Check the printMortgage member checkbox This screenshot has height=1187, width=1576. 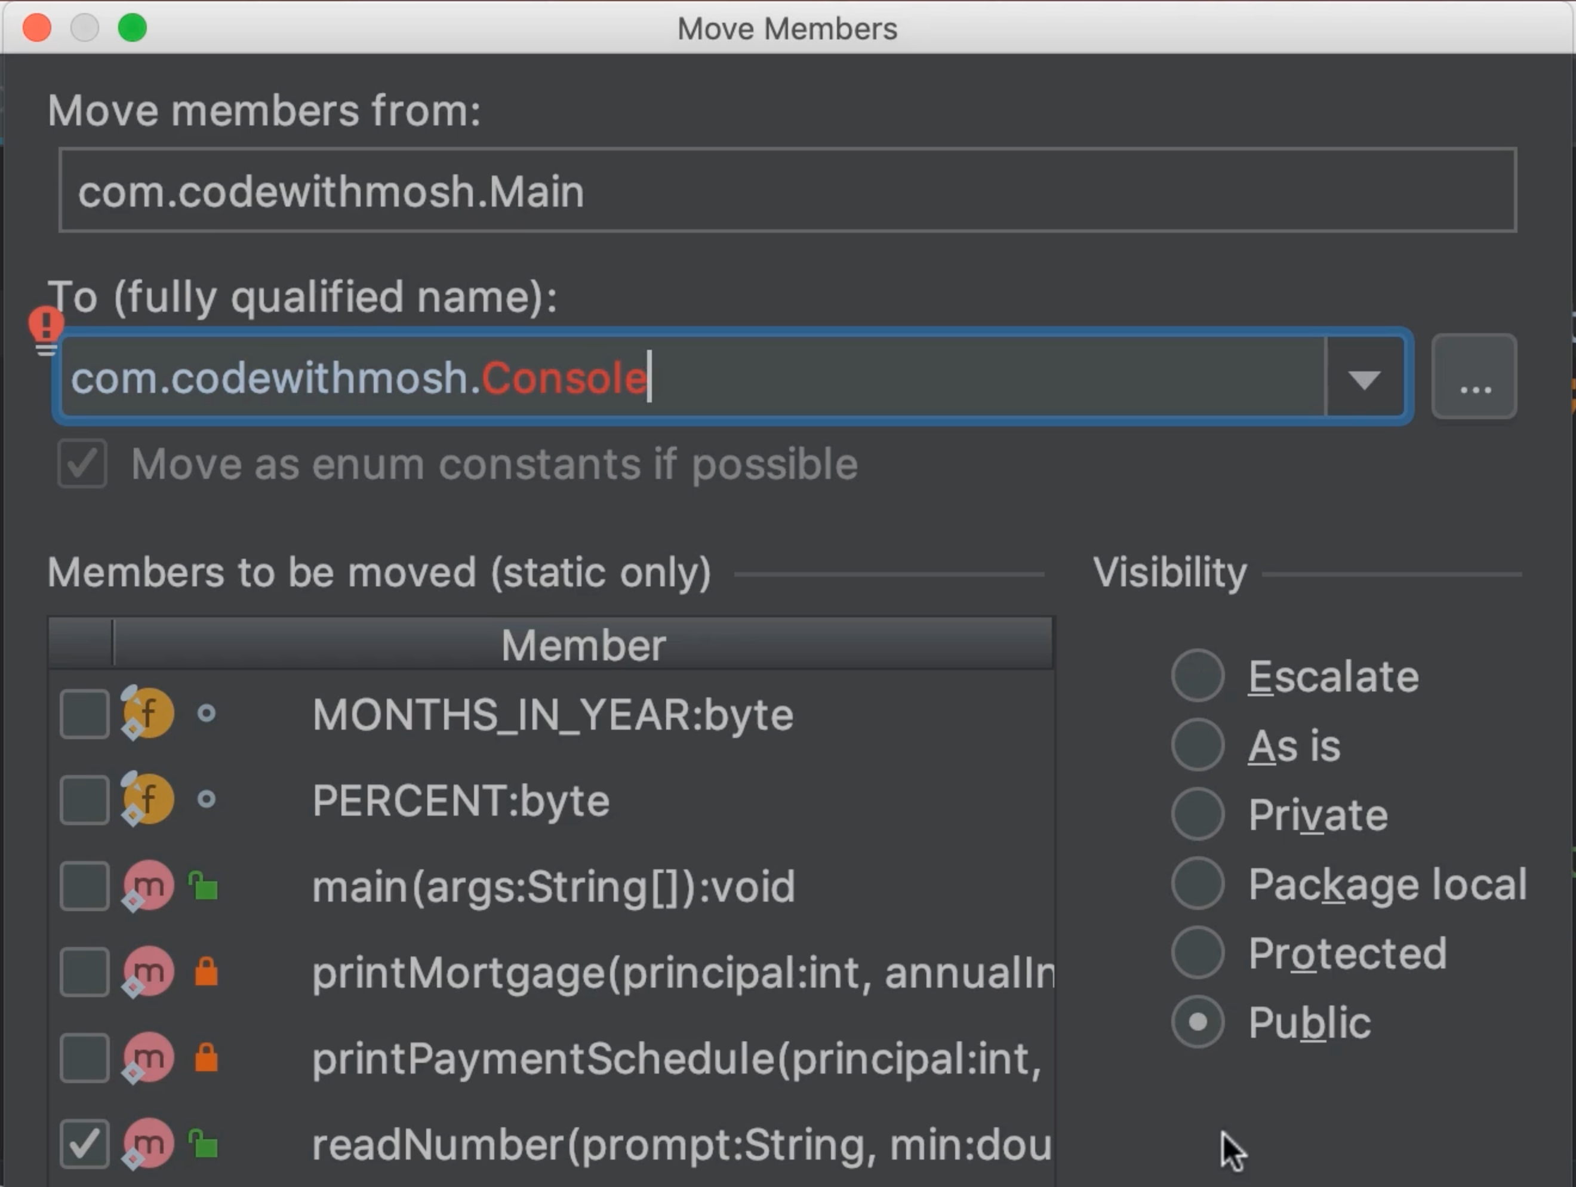point(85,972)
